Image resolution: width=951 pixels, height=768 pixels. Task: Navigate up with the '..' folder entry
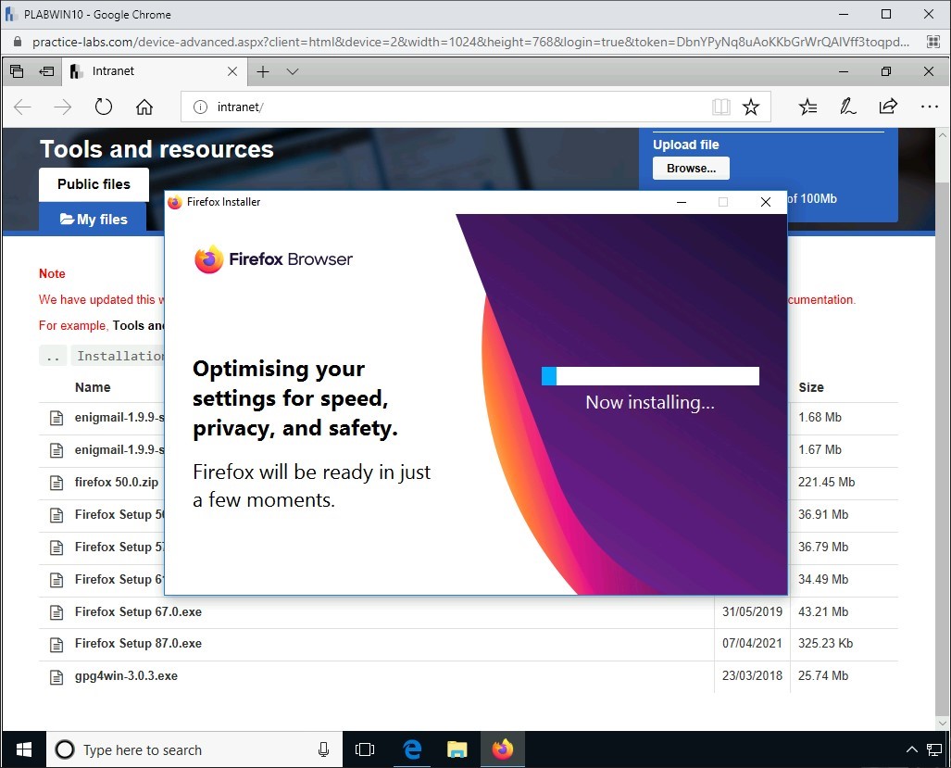tap(54, 356)
